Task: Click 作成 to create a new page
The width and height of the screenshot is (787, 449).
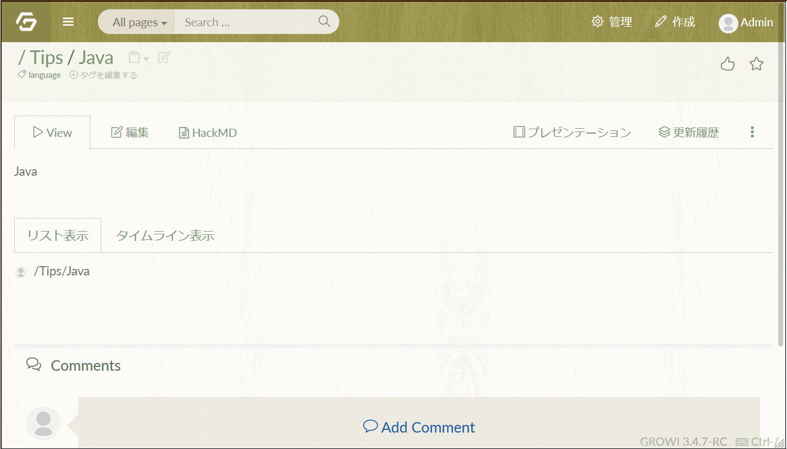Action: pyautogui.click(x=675, y=22)
